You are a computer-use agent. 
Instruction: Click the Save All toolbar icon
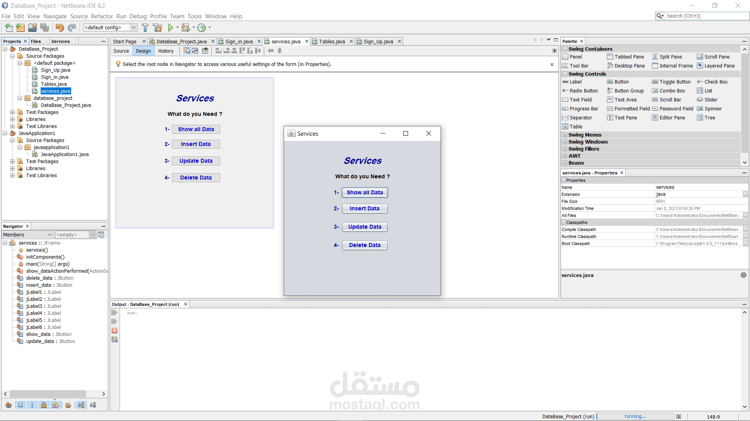click(x=45, y=27)
